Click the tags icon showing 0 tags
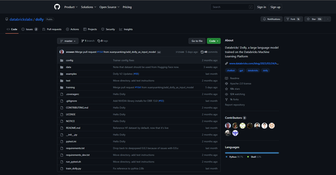Image resolution: width=336 pixels, height=175 pixels. pos(99,41)
